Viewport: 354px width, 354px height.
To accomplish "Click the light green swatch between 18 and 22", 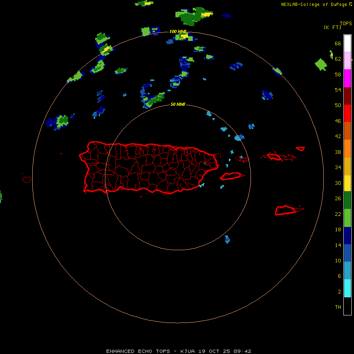I will click(347, 218).
